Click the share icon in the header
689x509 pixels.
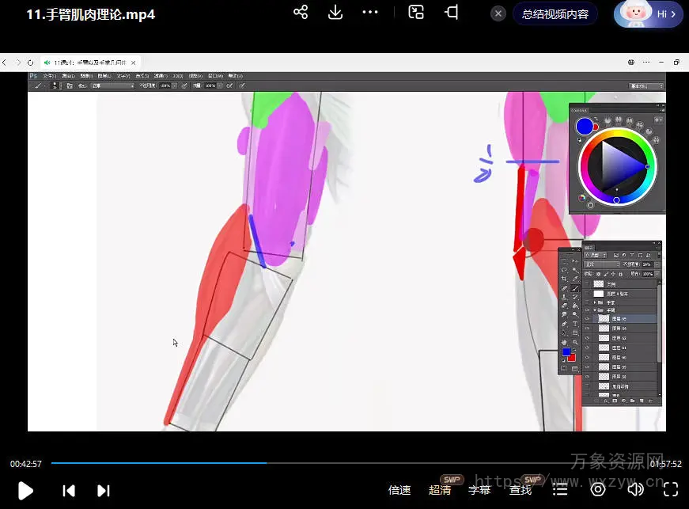pos(301,13)
